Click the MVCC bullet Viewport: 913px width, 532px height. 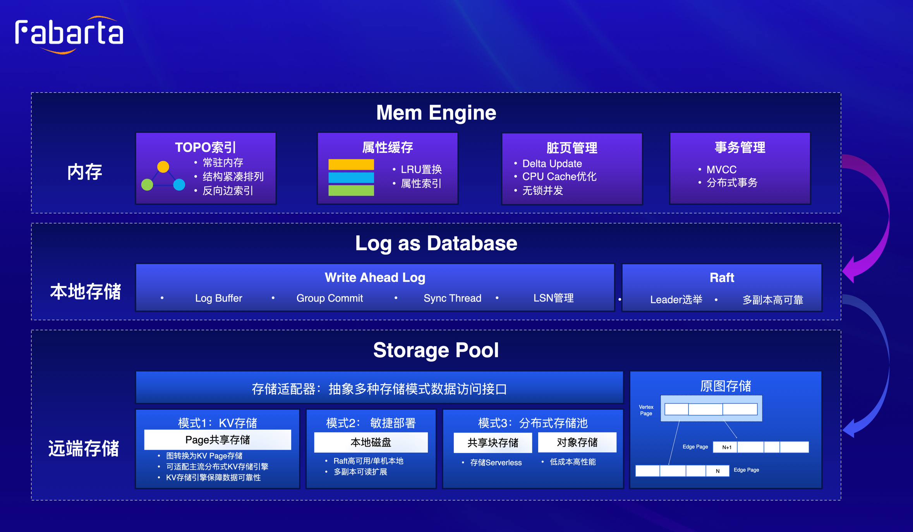click(721, 169)
